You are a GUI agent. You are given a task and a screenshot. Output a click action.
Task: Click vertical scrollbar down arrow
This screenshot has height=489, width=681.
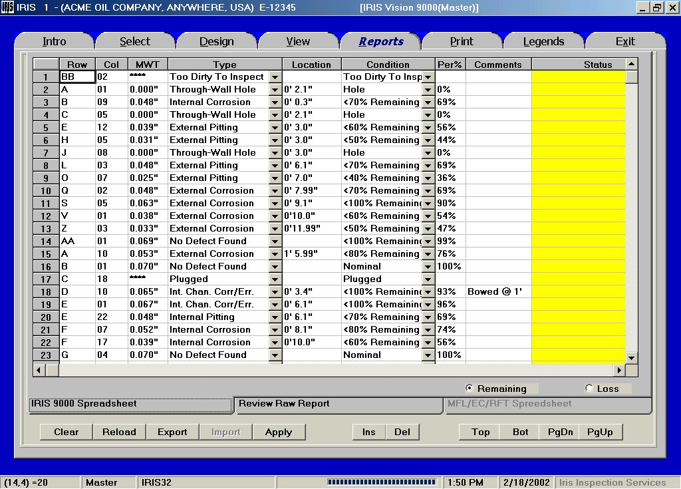click(x=632, y=358)
